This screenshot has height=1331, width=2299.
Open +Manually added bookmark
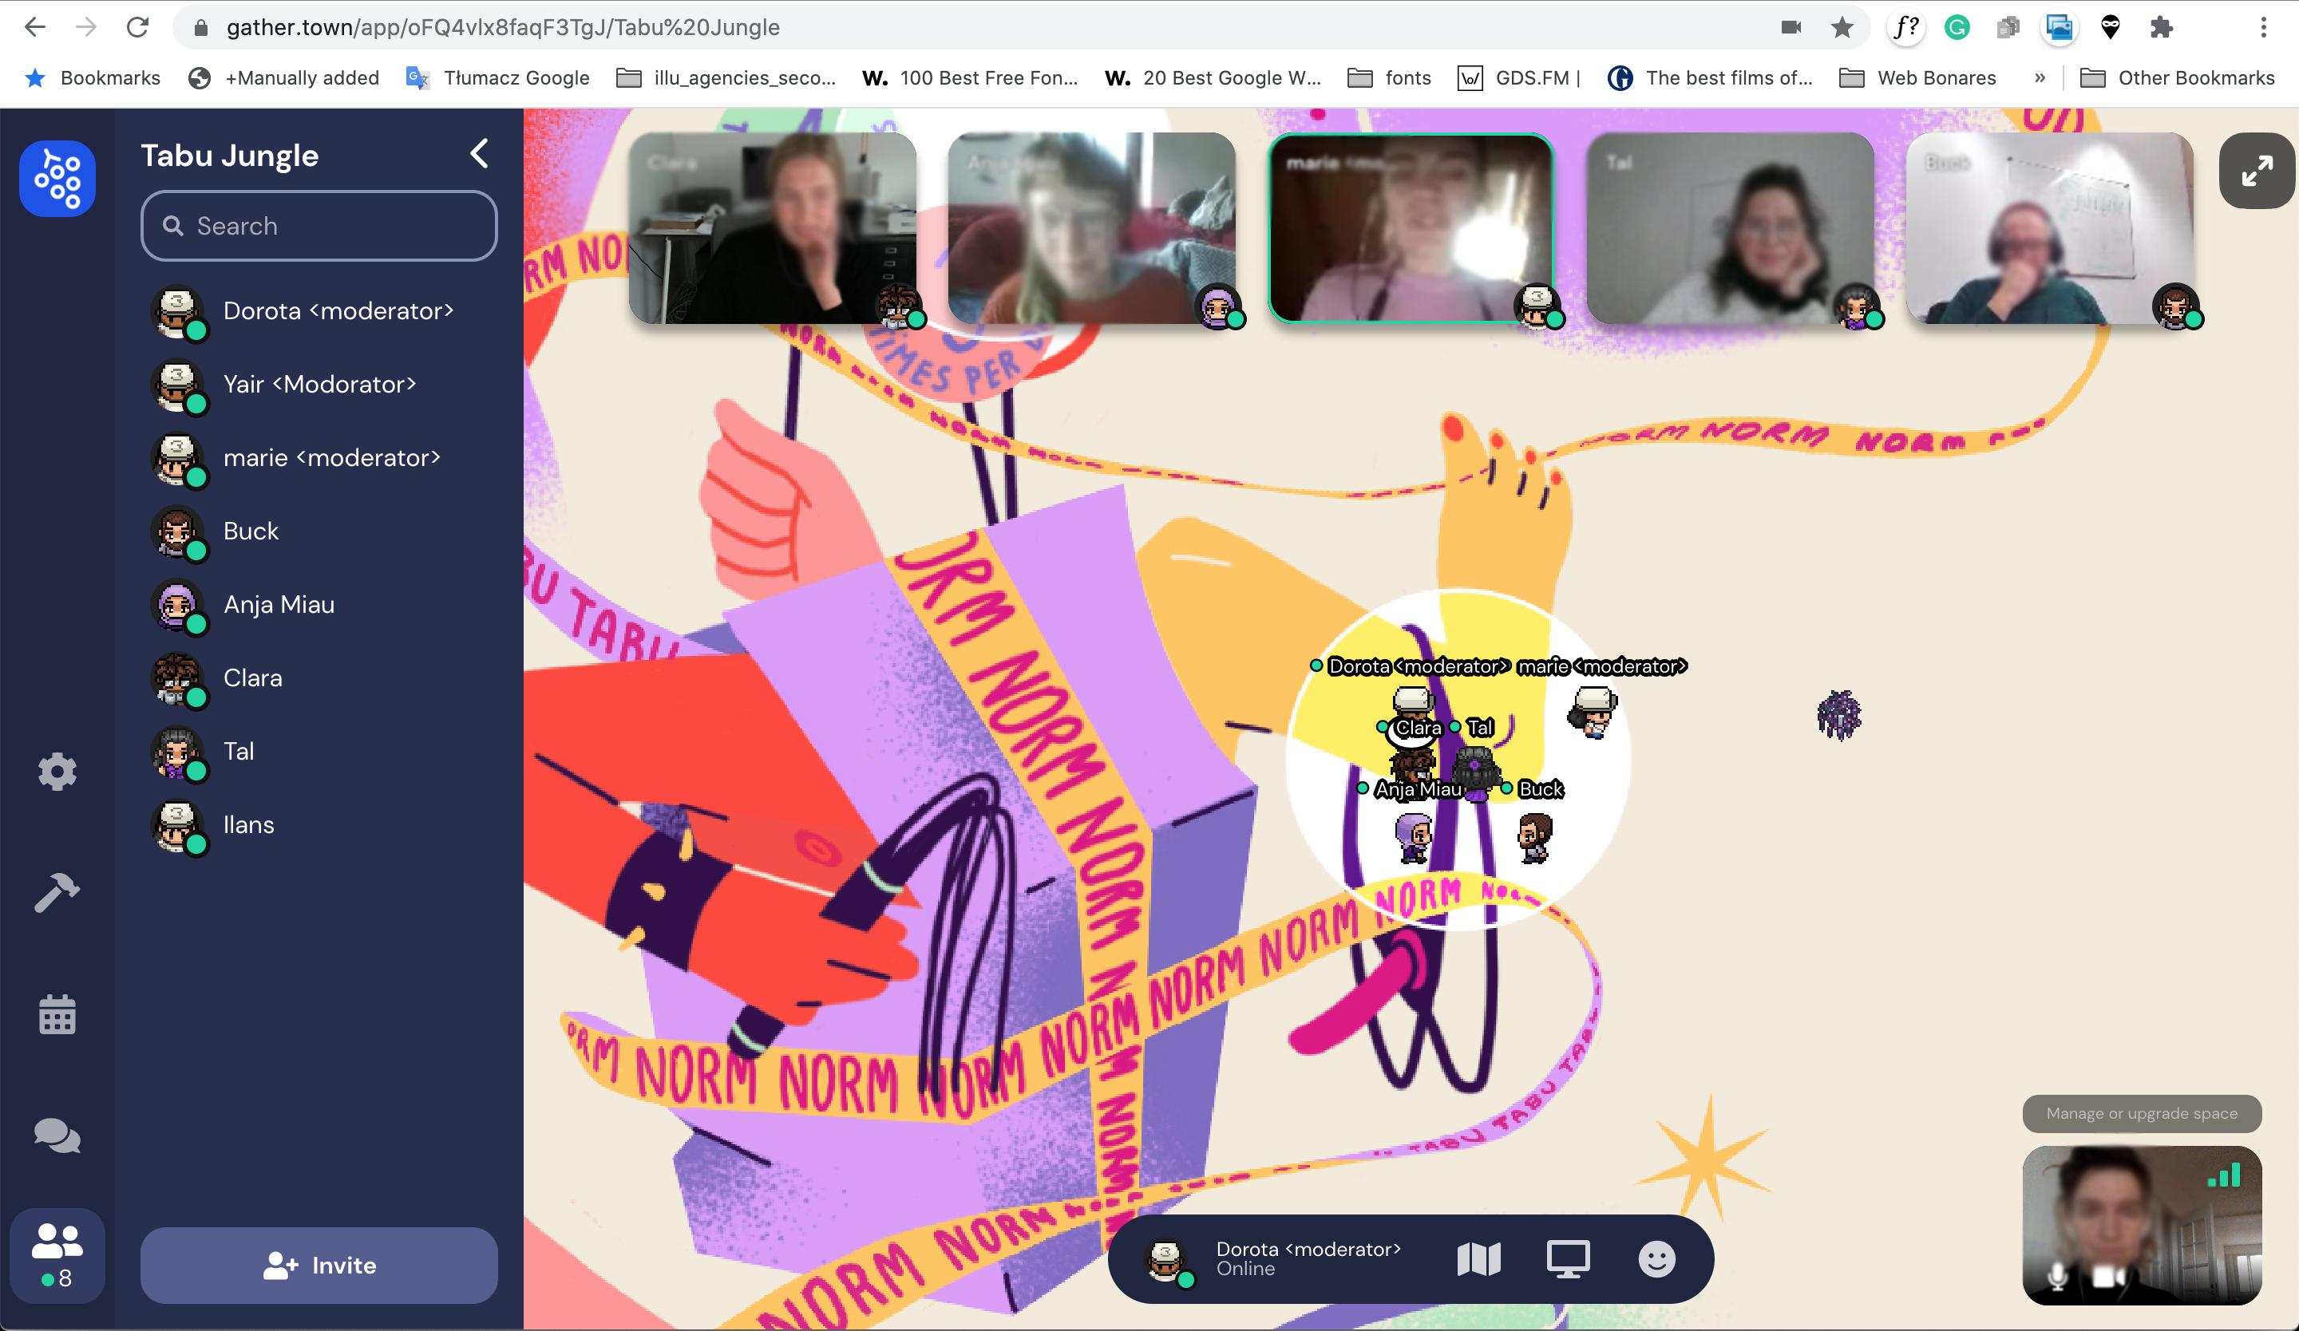[x=283, y=77]
